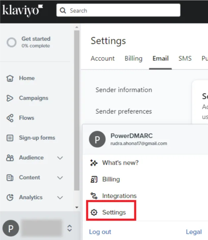Image resolution: width=208 pixels, height=240 pixels.
Task: Click the Sign-up forms icon
Action: point(10,138)
